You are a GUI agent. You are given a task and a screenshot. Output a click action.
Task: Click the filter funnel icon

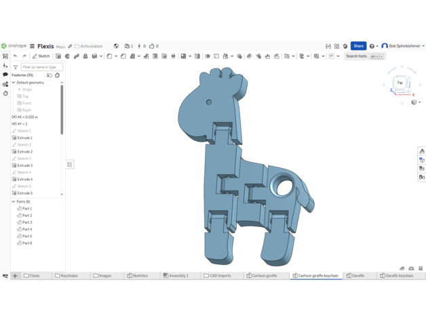coord(16,67)
